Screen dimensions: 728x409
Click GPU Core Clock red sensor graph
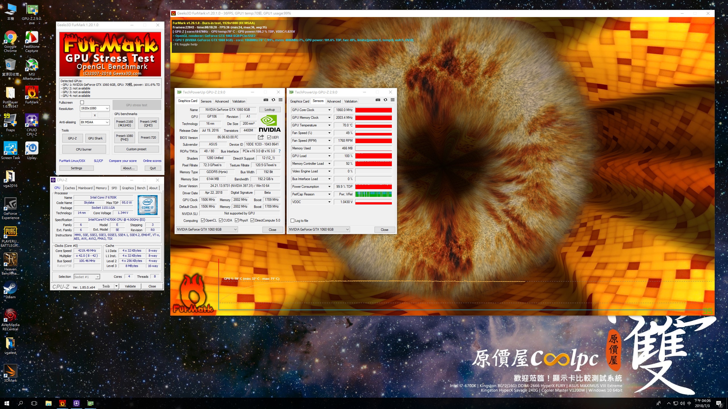coord(373,110)
